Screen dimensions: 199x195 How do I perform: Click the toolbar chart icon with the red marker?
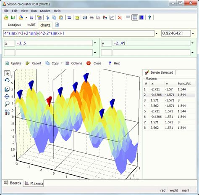click(x=105, y=18)
